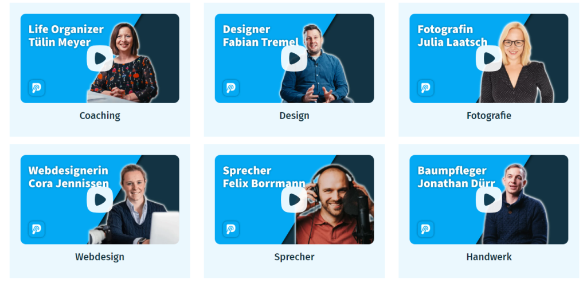Click the P logo icon on Fotografie thumbnail

[426, 88]
